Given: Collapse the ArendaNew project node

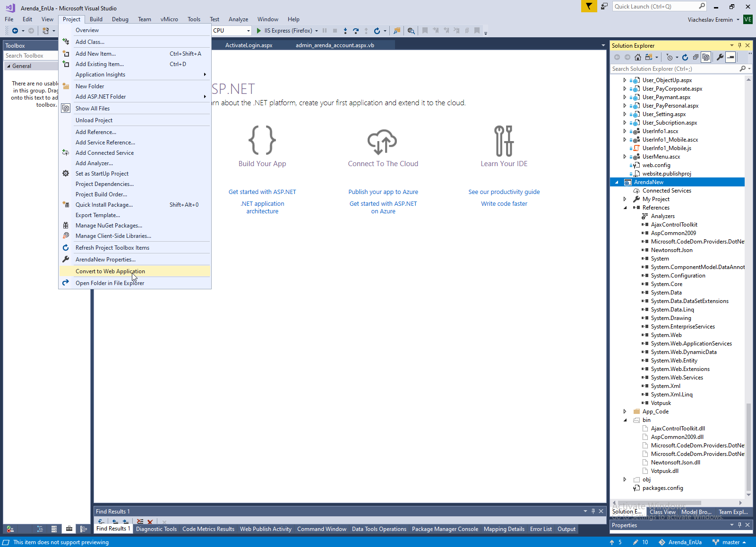Looking at the screenshot, I should point(616,182).
